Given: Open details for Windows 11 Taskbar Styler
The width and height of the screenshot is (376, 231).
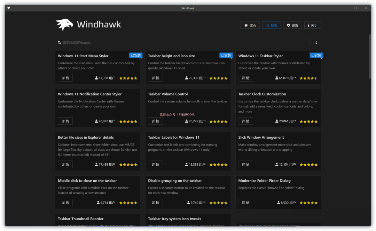Looking at the screenshot, I should [x=245, y=78].
